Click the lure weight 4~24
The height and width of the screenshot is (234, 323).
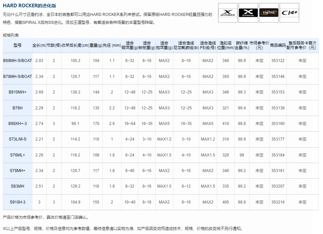click(x=130, y=139)
